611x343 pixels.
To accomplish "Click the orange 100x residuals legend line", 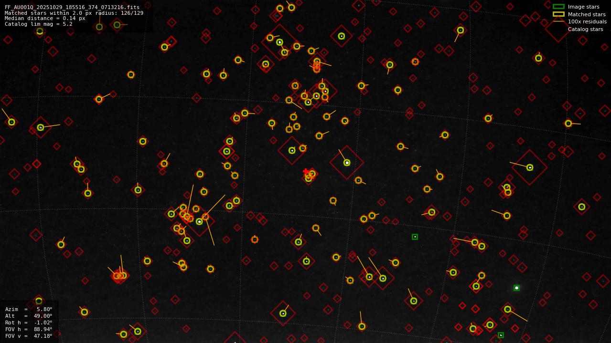I will 558,21.
